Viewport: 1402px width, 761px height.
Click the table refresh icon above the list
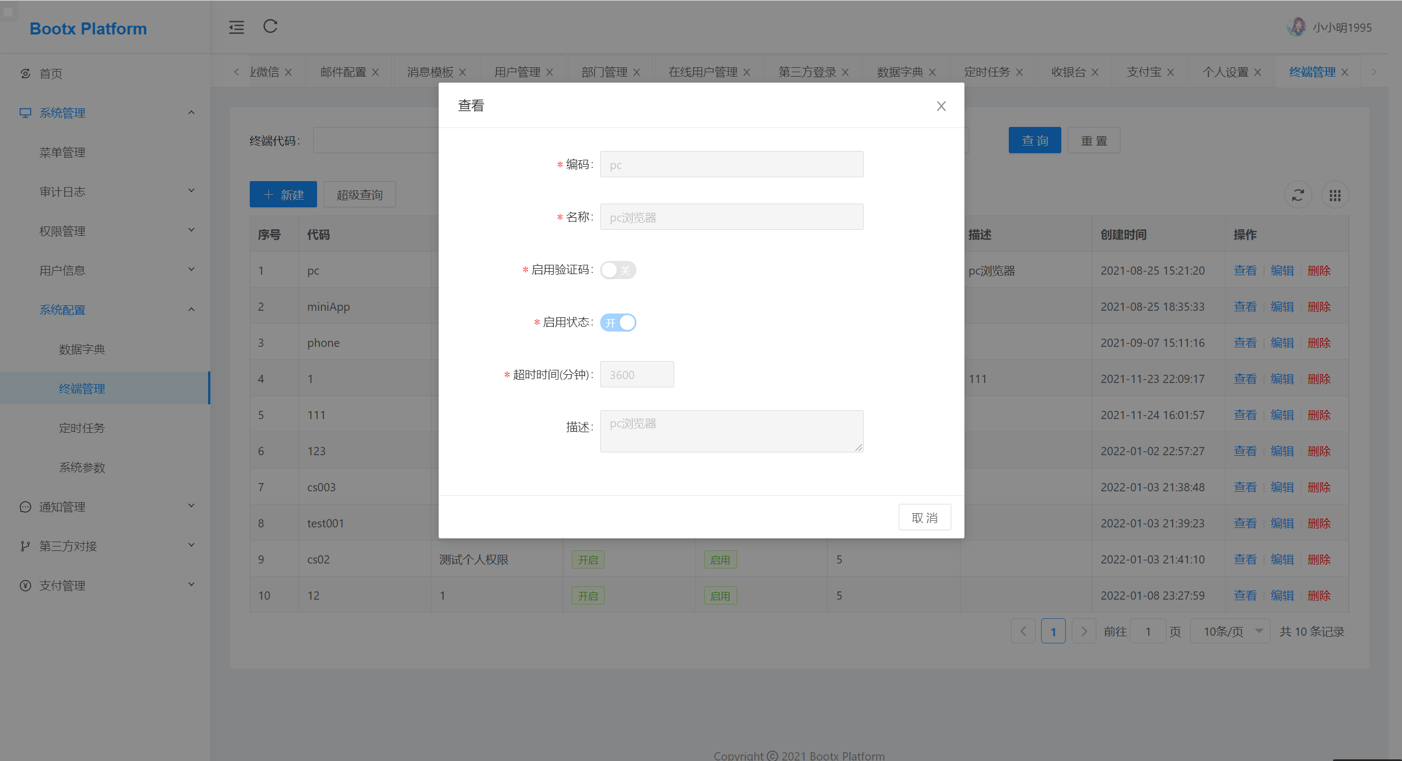coord(1298,194)
